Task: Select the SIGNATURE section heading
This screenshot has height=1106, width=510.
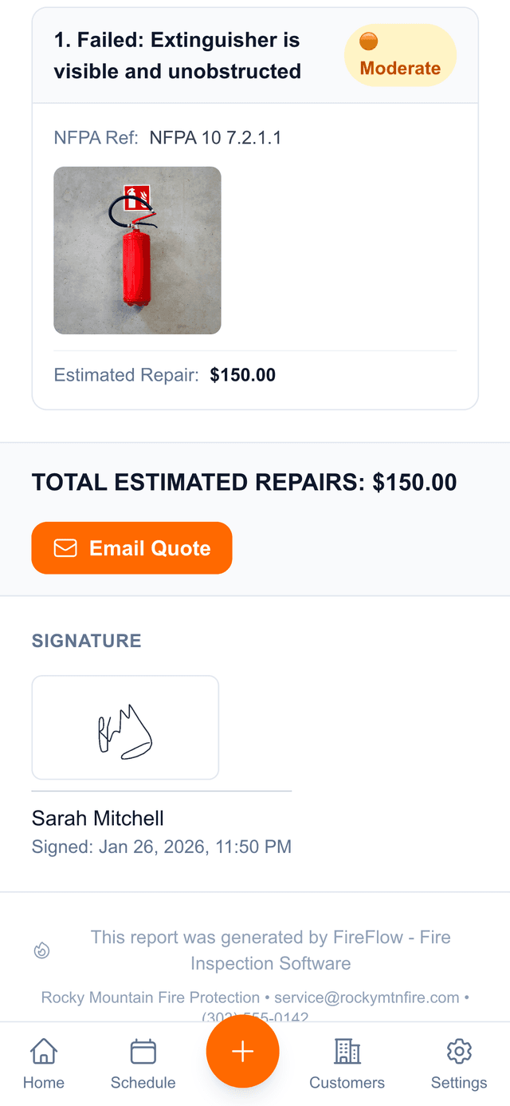Action: [x=86, y=641]
